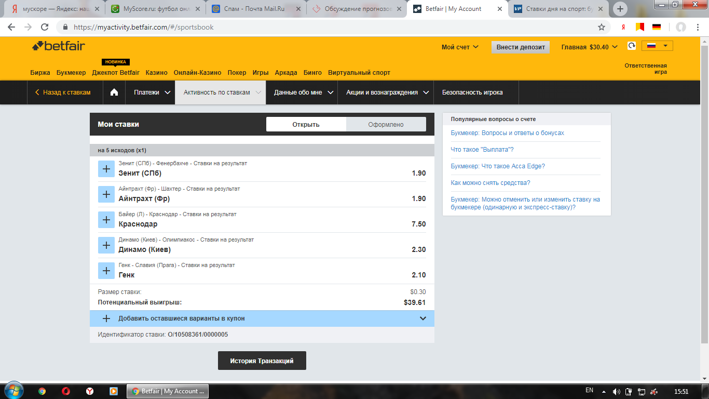Screen dimensions: 709x399
Task: Open new browser tab with plus button
Action: [620, 9]
